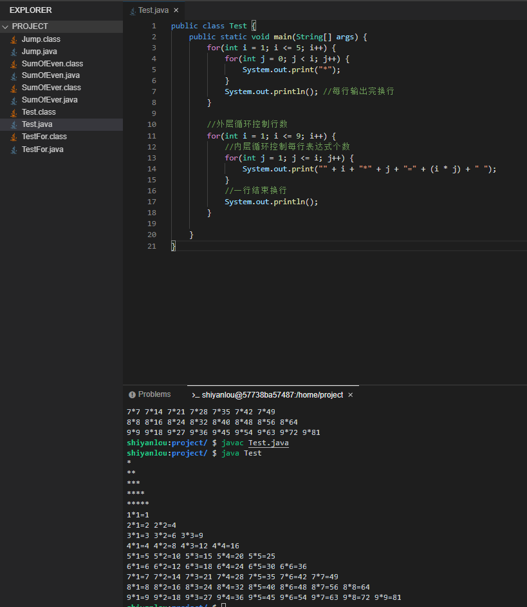
Task: Click the comment //一行结束换行
Action: [x=255, y=191]
